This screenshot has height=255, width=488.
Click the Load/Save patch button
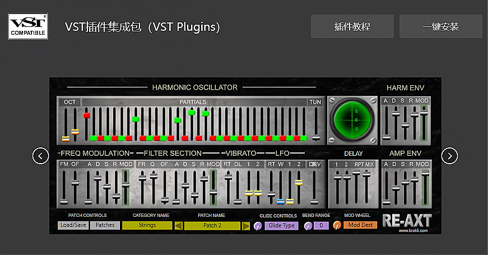pos(72,225)
